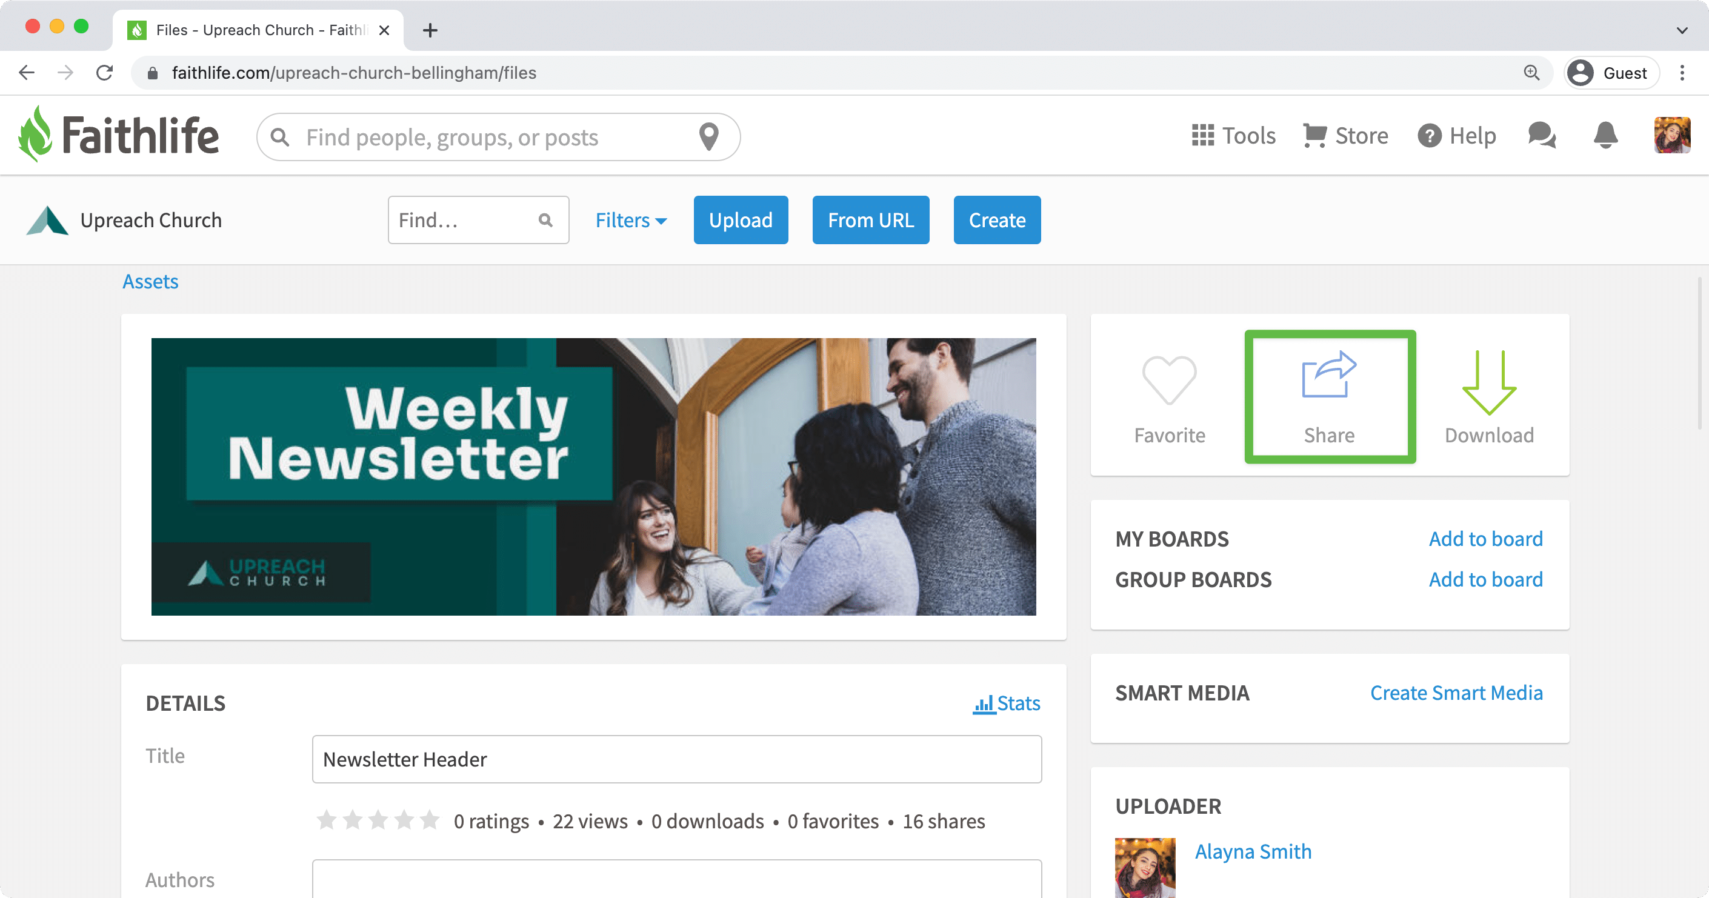Viewport: 1709px width, 898px height.
Task: Click the page vertical scrollbar
Action: 1699,353
